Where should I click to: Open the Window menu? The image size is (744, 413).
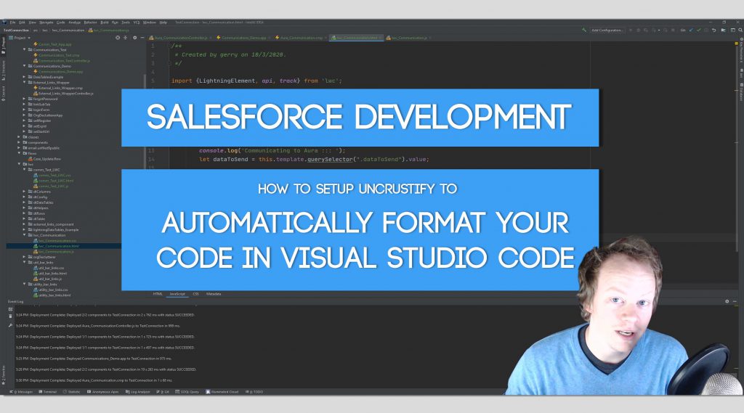(150, 23)
